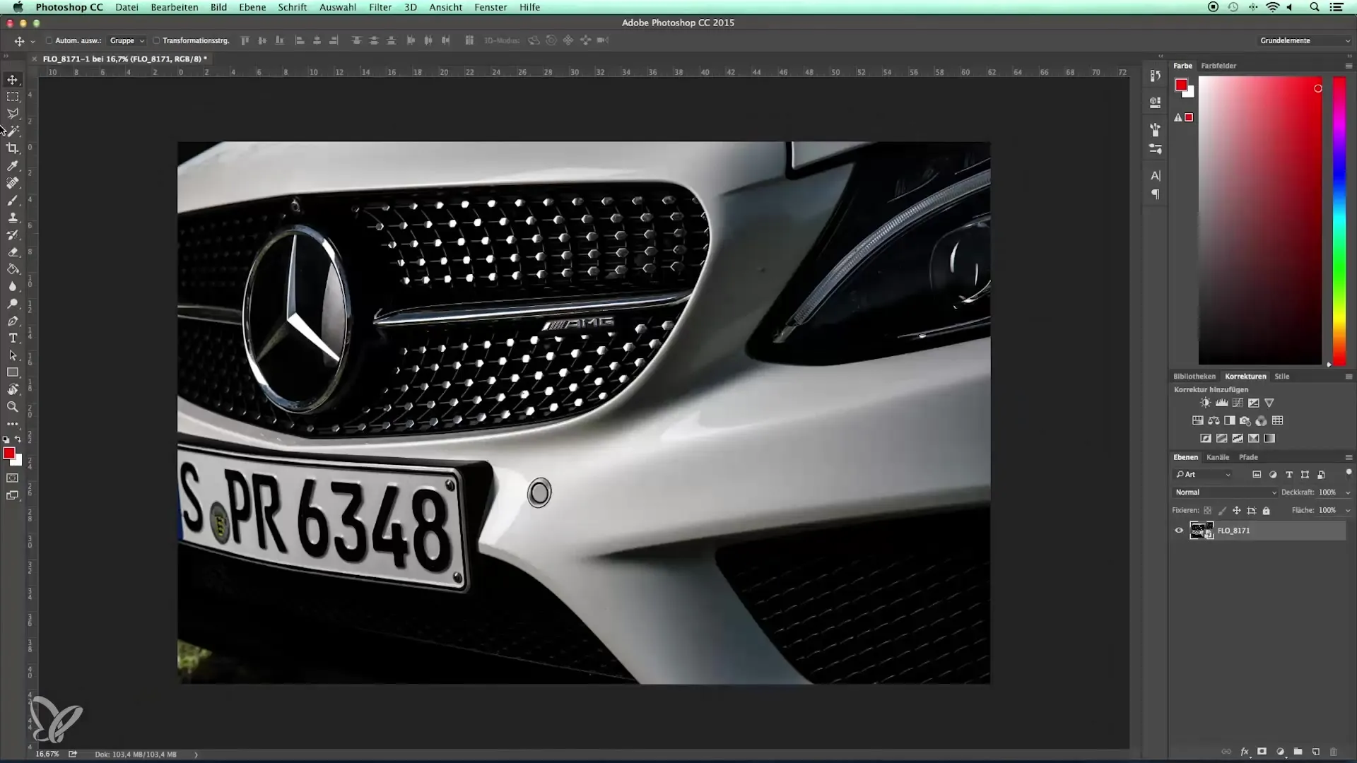Select the Polygonal Lasso tool
This screenshot has height=763, width=1357.
click(x=13, y=114)
